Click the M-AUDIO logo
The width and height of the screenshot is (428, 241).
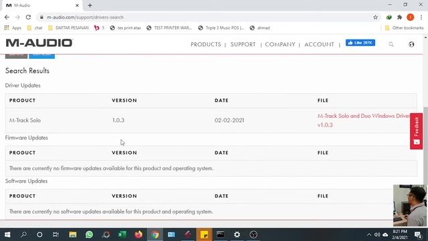39,43
